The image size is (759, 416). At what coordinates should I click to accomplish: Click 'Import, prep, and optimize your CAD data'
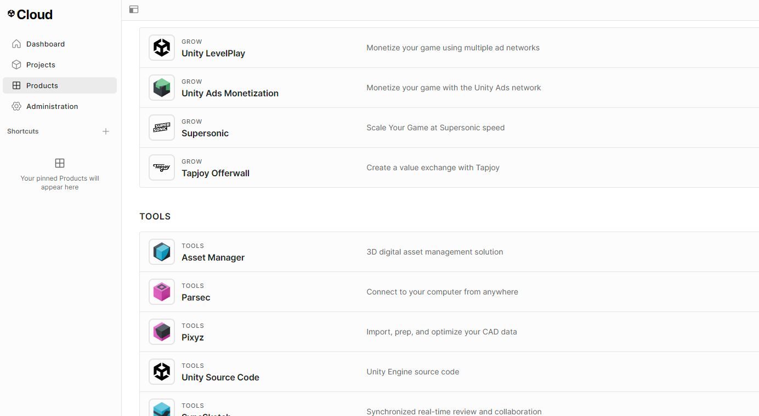click(441, 332)
